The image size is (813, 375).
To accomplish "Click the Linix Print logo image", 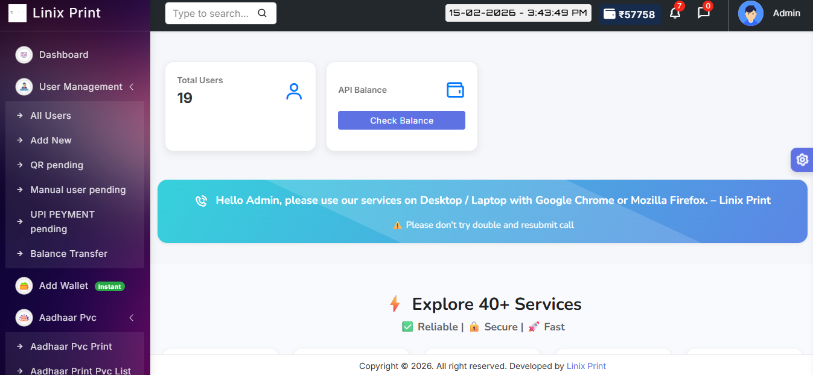I will click(x=18, y=13).
